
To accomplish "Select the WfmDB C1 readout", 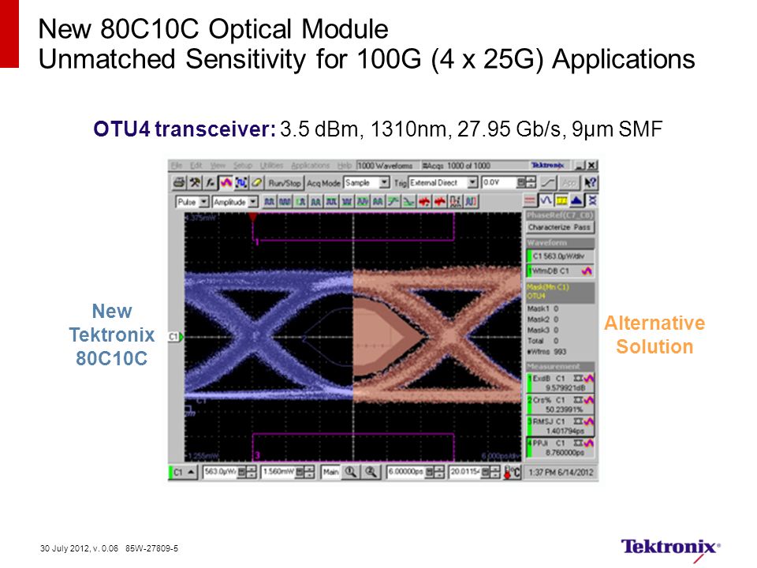I will (x=560, y=271).
